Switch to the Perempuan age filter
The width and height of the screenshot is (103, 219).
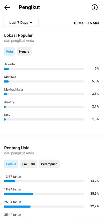coord(49,164)
